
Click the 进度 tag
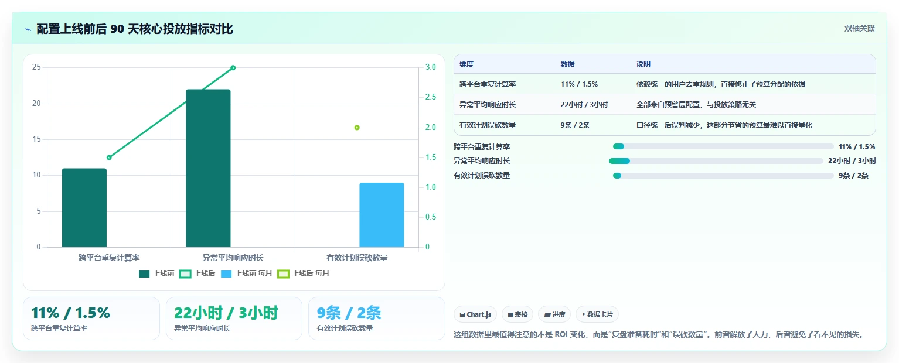click(554, 314)
